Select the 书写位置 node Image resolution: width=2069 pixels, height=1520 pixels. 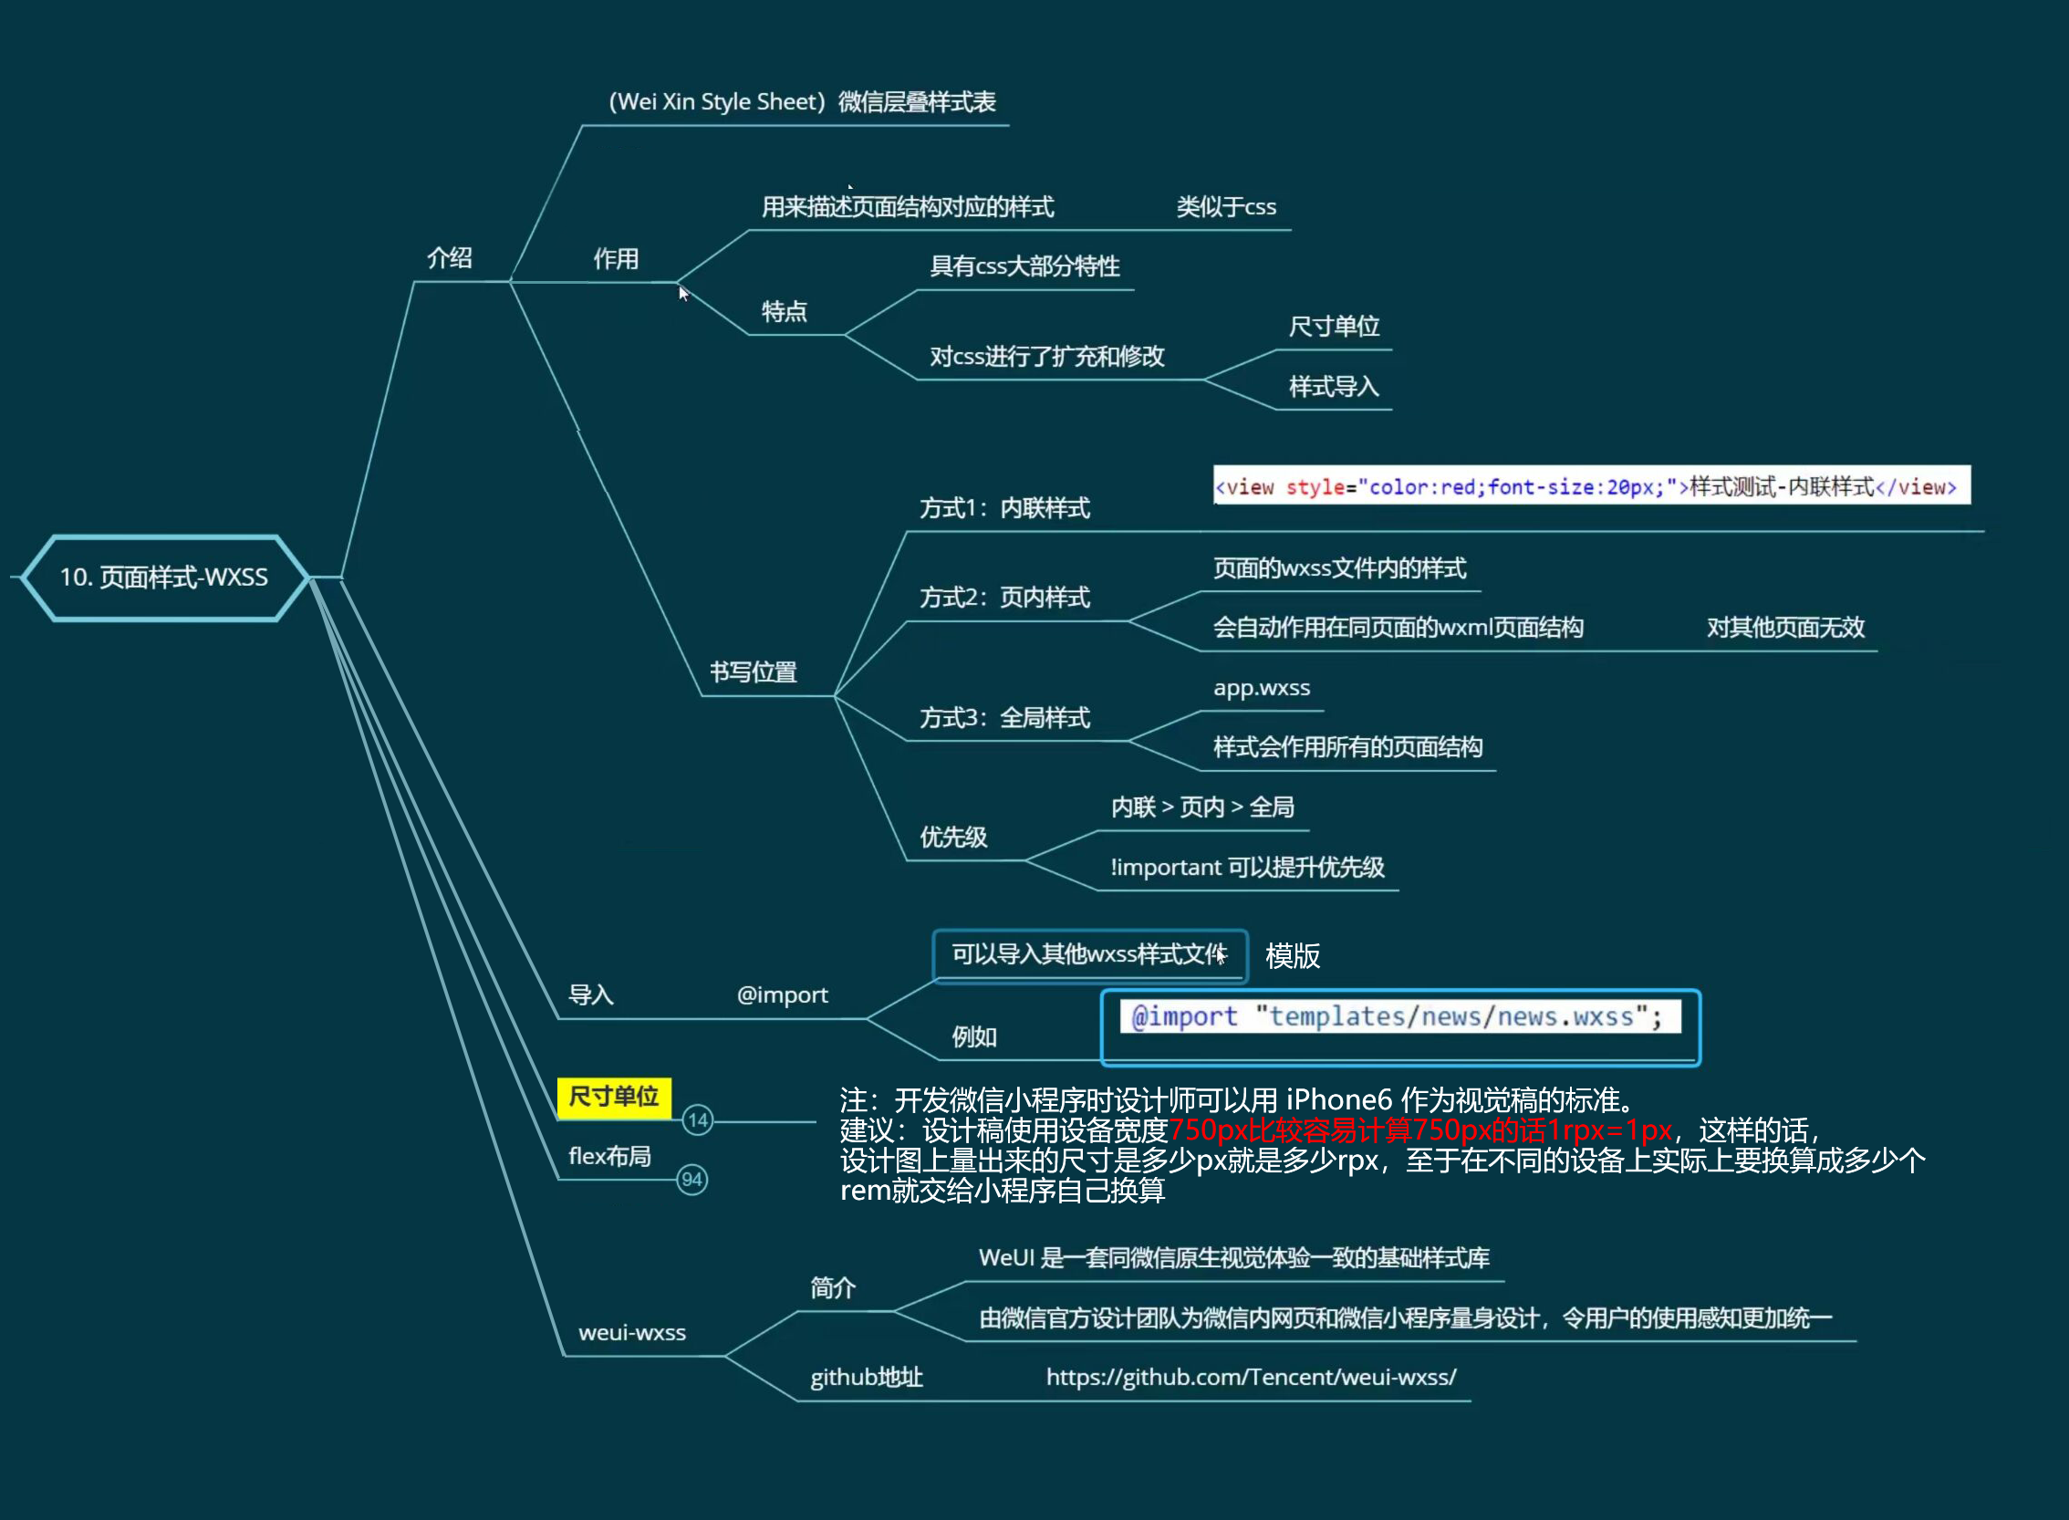point(754,672)
